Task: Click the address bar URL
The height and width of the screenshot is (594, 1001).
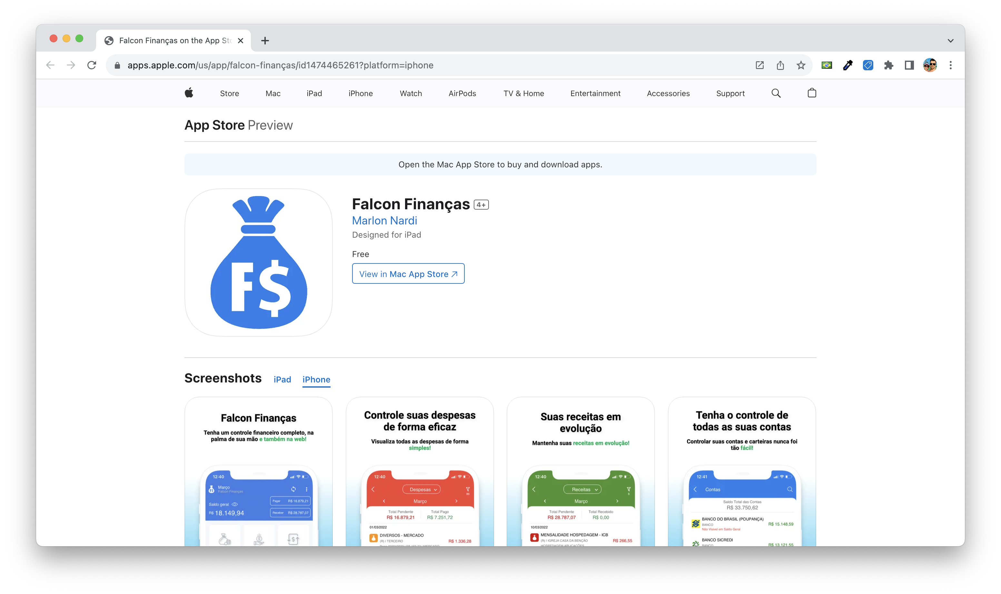Action: (280, 65)
